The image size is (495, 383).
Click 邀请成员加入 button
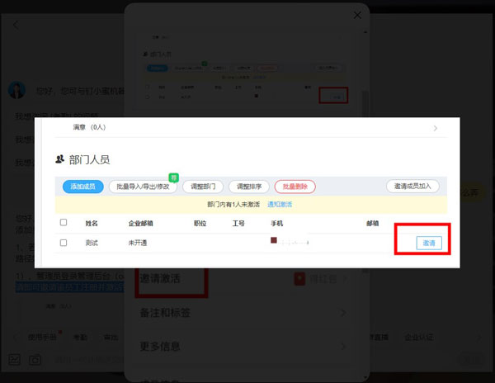point(412,187)
